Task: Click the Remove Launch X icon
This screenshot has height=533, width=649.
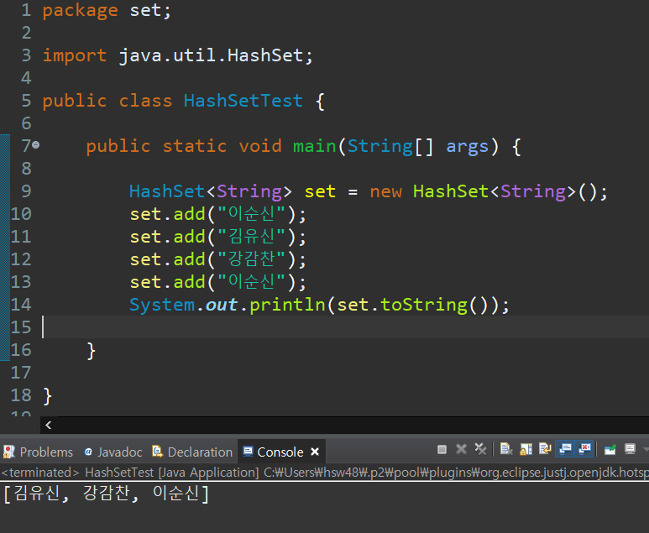Action: [x=461, y=449]
